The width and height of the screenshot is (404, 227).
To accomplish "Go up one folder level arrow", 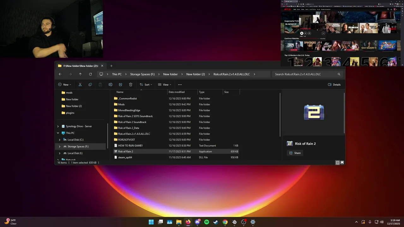I will coord(80,74).
